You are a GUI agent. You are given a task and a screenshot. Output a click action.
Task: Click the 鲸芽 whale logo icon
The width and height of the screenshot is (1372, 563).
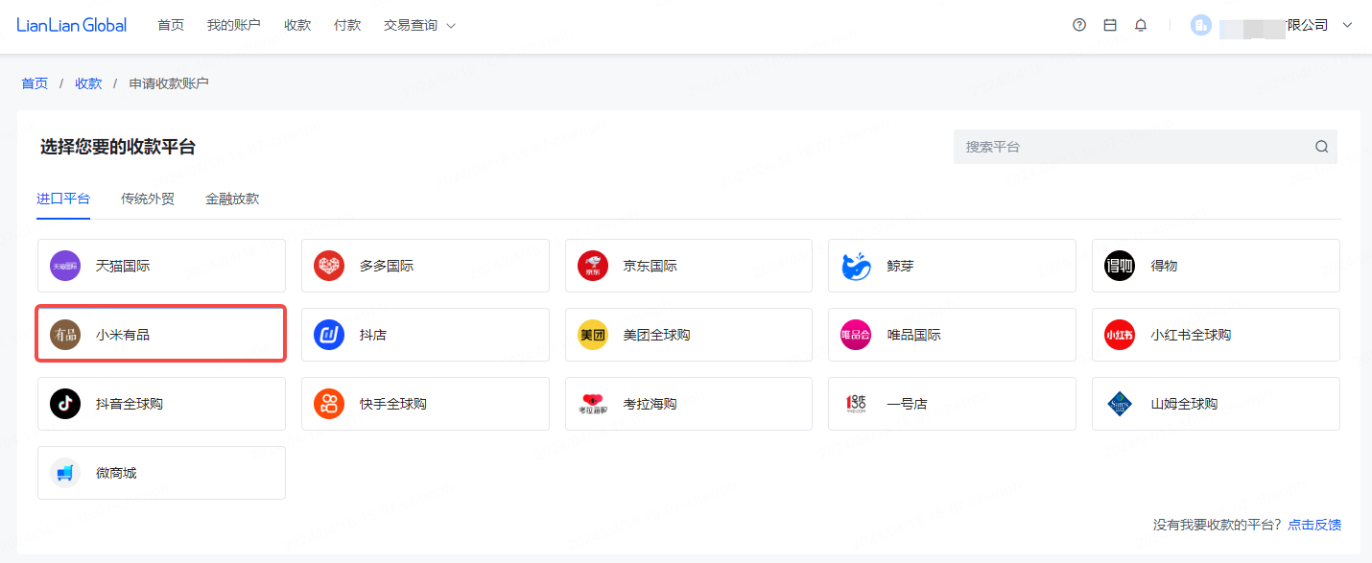(x=856, y=266)
